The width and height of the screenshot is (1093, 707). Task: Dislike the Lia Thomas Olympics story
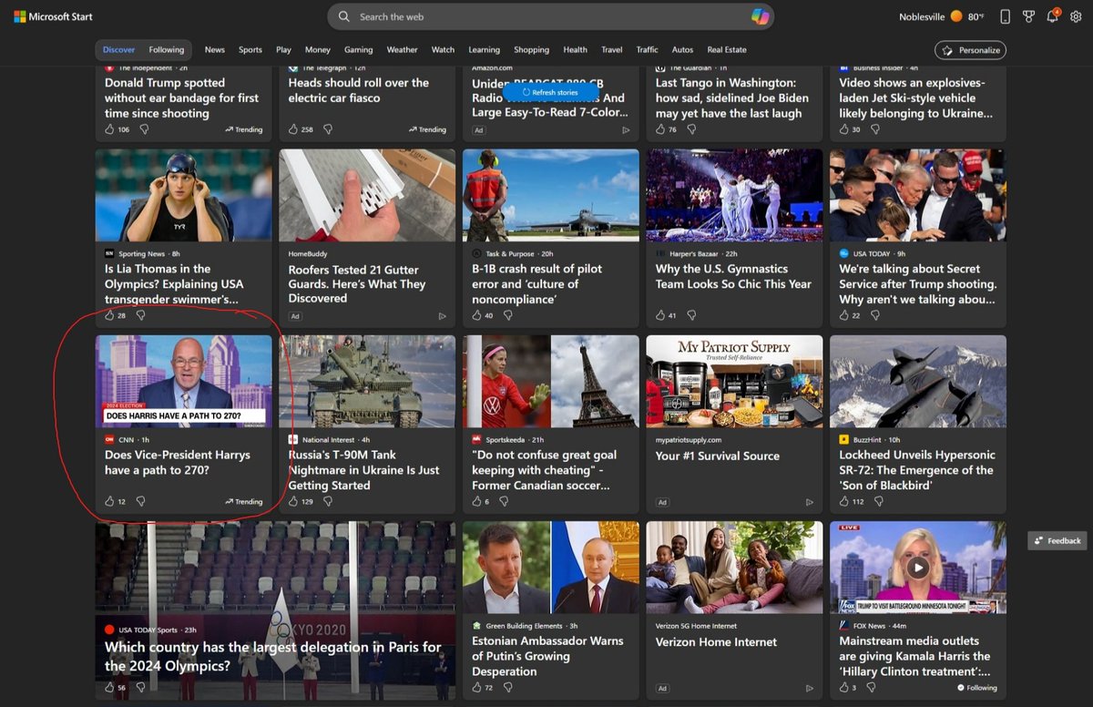pyautogui.click(x=140, y=315)
